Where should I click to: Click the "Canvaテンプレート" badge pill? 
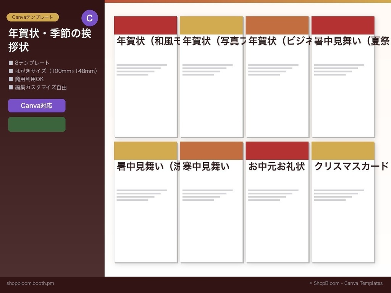click(x=32, y=17)
